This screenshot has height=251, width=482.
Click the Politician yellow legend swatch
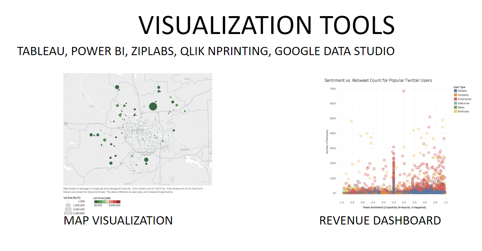(455, 111)
